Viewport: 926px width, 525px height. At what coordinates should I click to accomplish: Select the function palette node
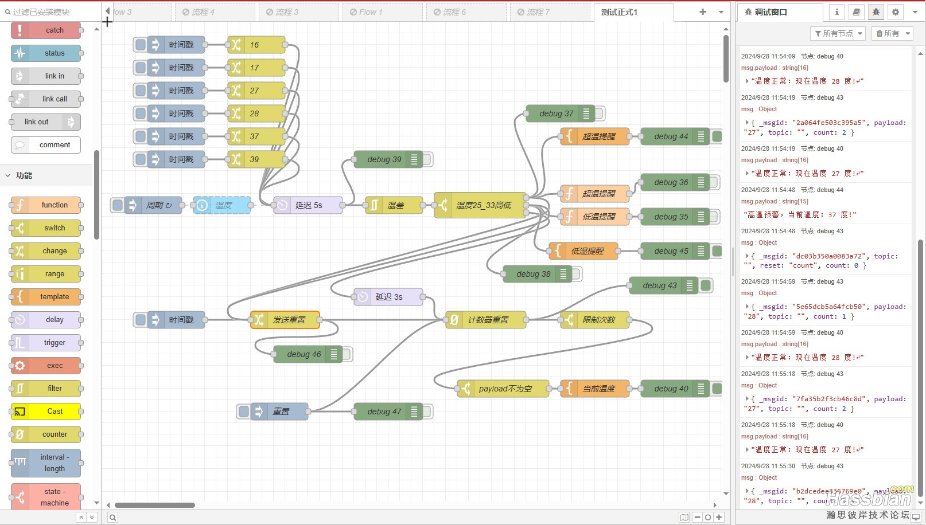point(46,205)
